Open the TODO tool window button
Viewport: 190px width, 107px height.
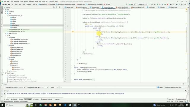(6, 99)
